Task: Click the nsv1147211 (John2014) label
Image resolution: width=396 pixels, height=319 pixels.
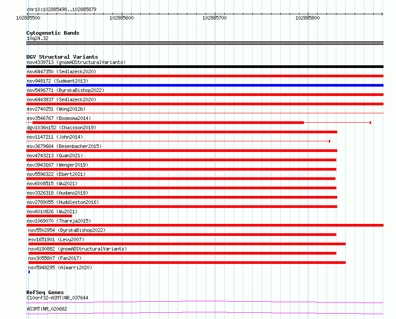Action: (55, 137)
